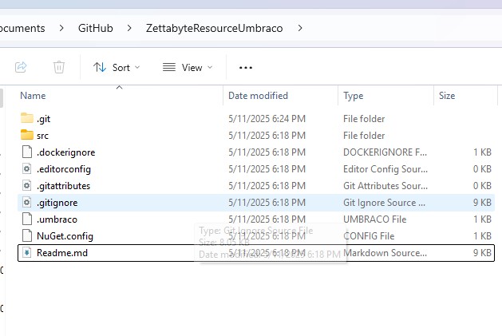Select the src folder icon
Image resolution: width=502 pixels, height=336 pixels.
26,136
